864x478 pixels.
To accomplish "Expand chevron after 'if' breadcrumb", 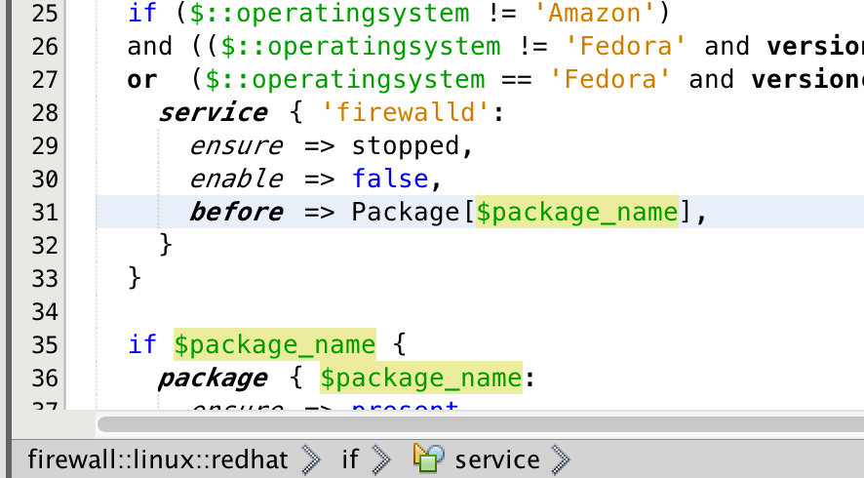I will (381, 459).
